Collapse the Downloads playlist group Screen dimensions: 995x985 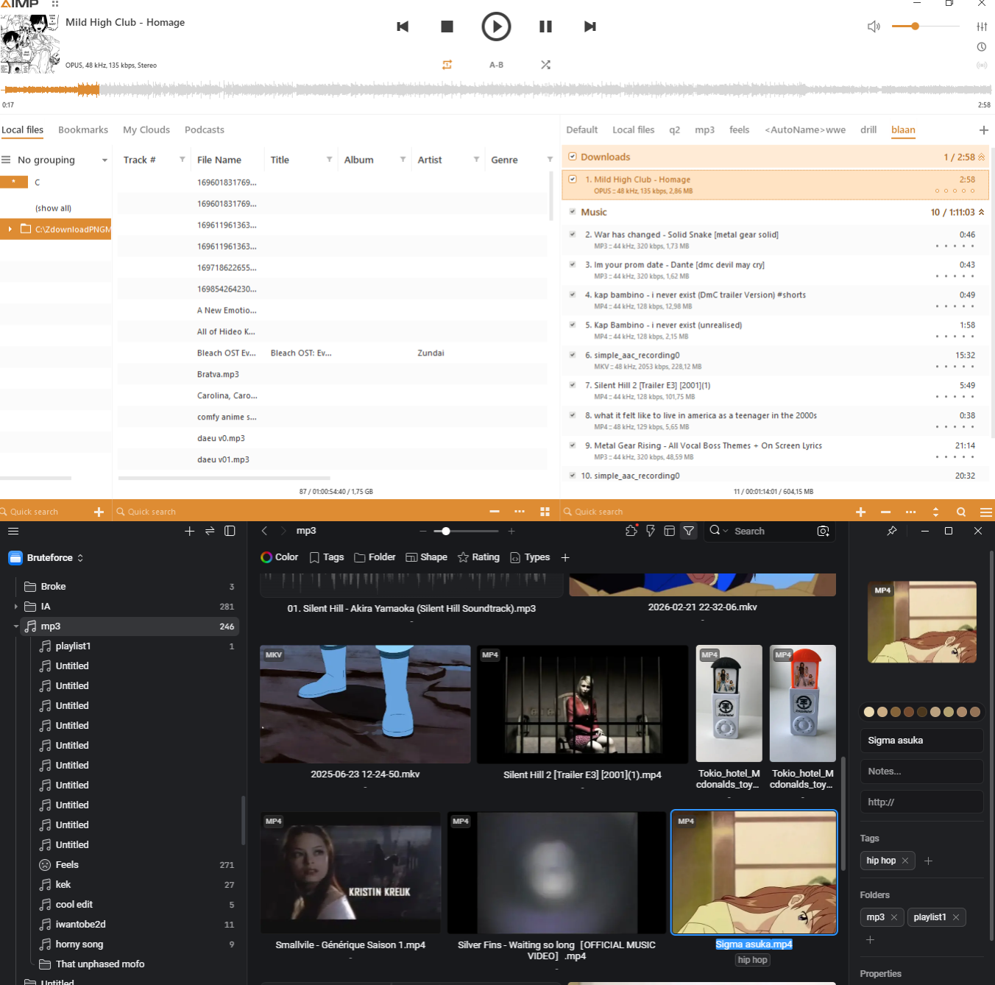coord(981,157)
